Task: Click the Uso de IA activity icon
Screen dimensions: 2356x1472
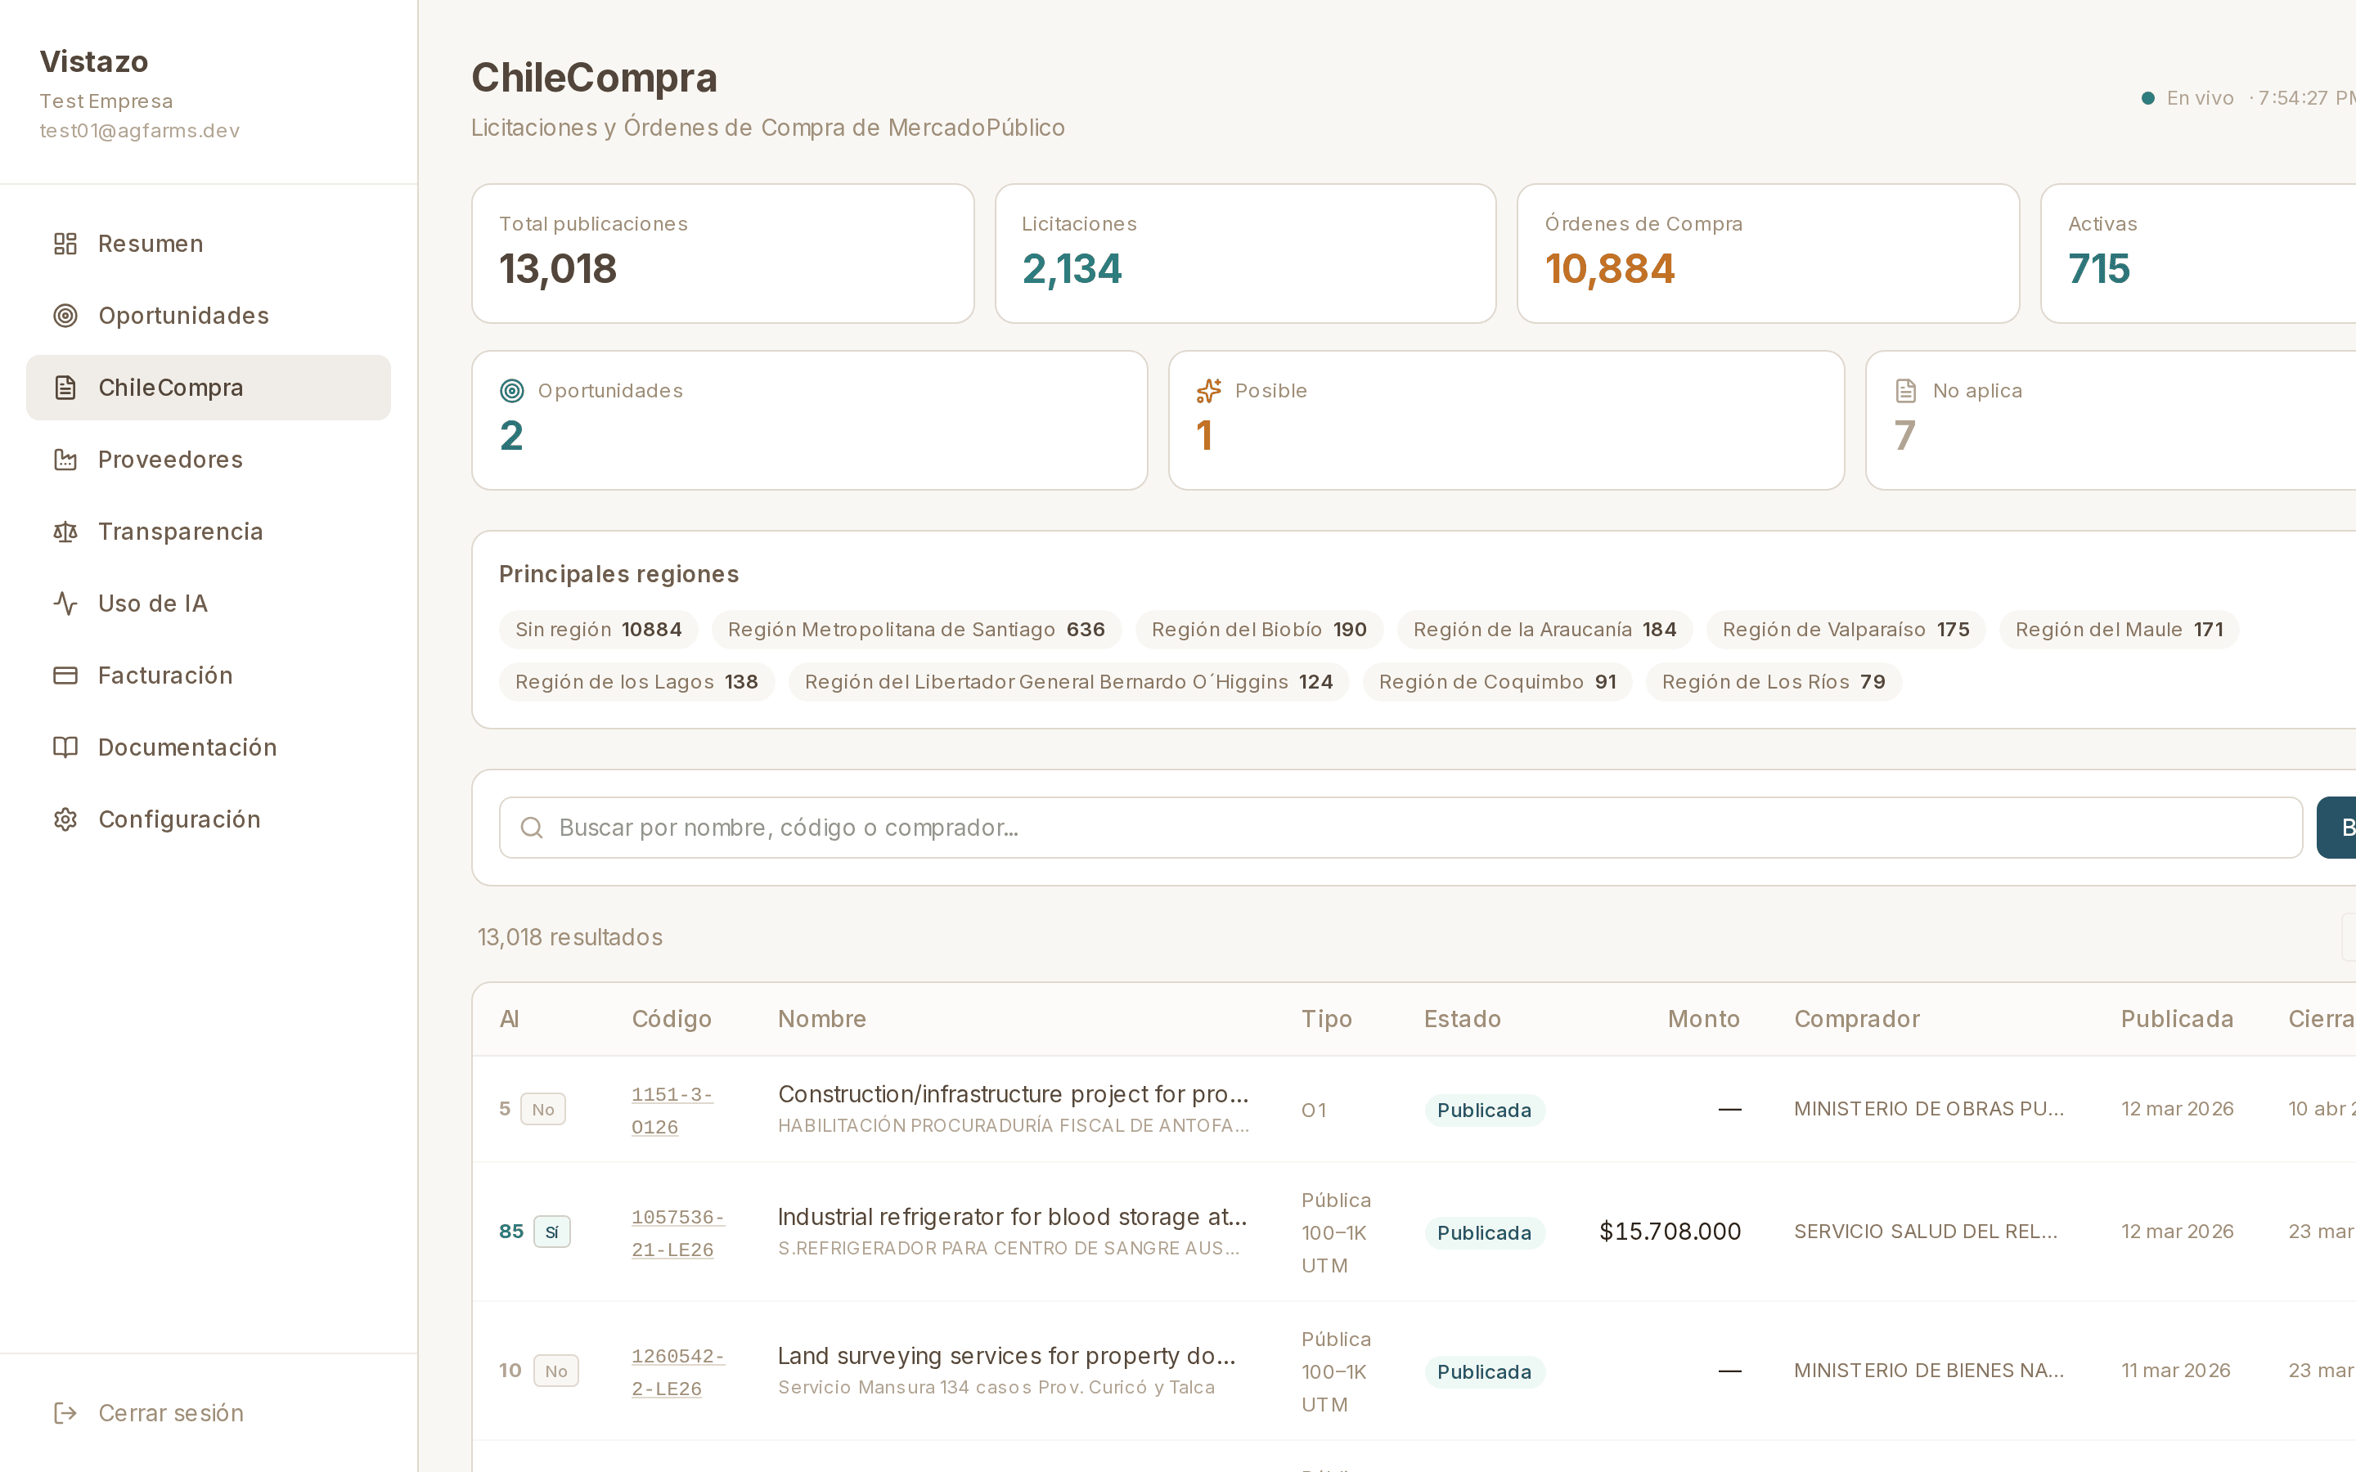Action: click(x=65, y=603)
